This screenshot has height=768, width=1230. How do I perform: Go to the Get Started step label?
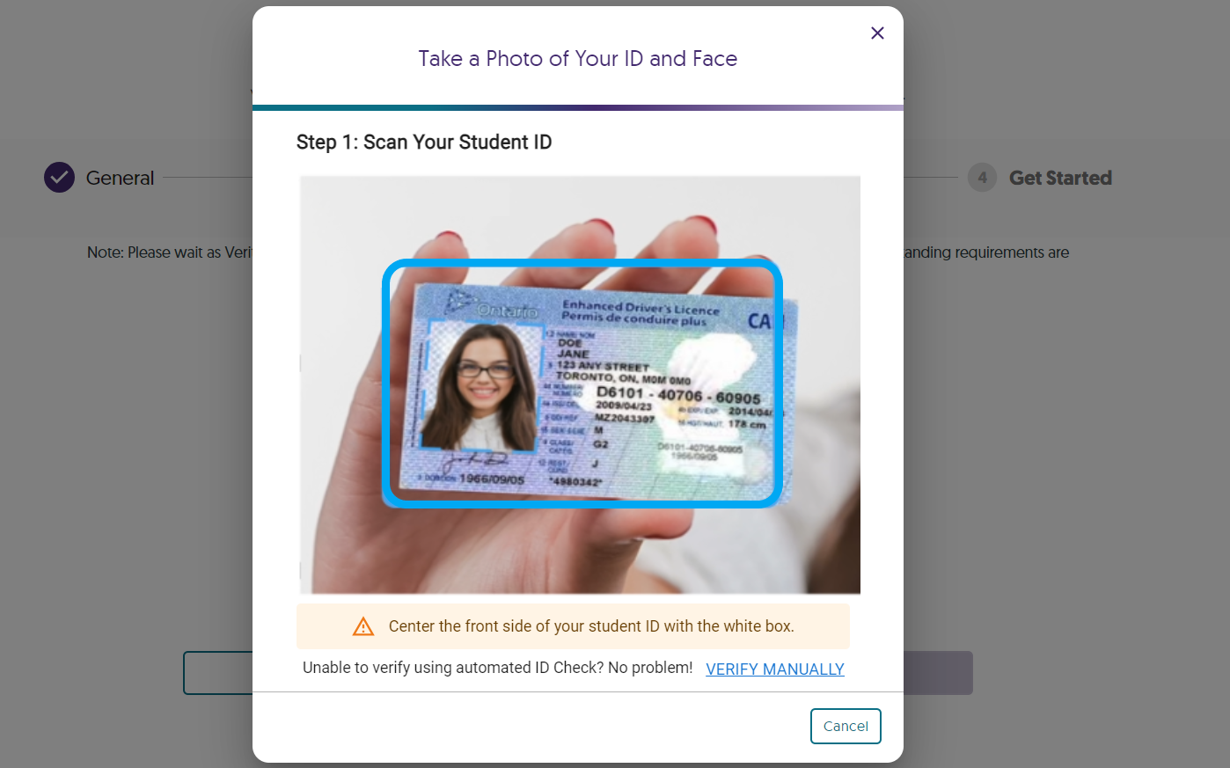[1060, 178]
